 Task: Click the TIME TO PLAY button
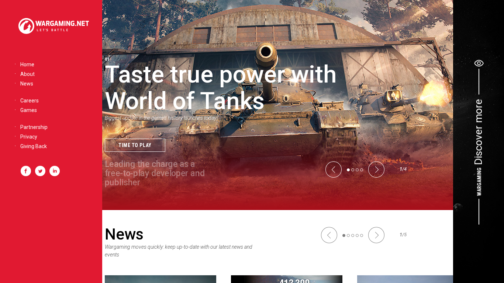pos(135,145)
